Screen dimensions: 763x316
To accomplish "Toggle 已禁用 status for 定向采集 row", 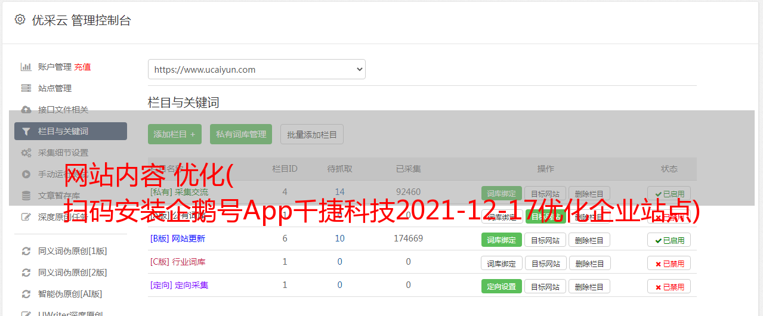I will point(669,286).
